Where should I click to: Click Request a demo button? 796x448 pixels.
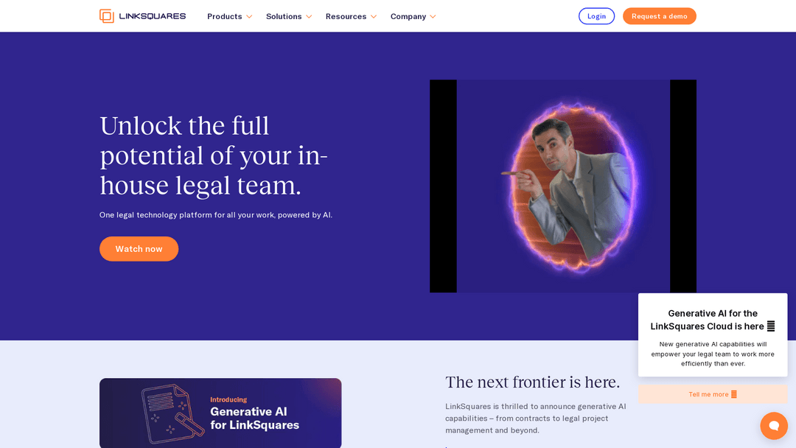660,16
